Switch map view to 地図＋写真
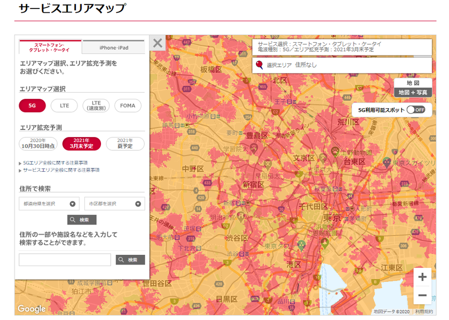The width and height of the screenshot is (449, 320). [x=413, y=92]
